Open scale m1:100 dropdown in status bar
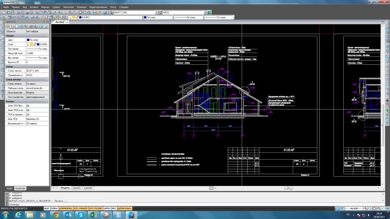This screenshot has height=219, width=390. 354,209
